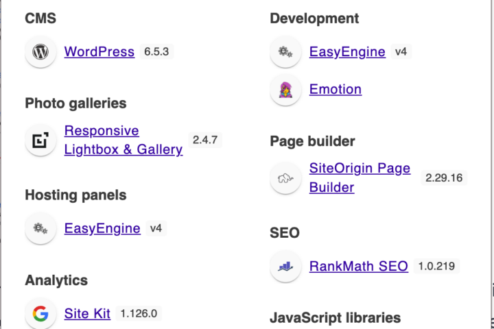Click the 2.29.16 version badge
The width and height of the screenshot is (494, 329).
click(x=444, y=178)
